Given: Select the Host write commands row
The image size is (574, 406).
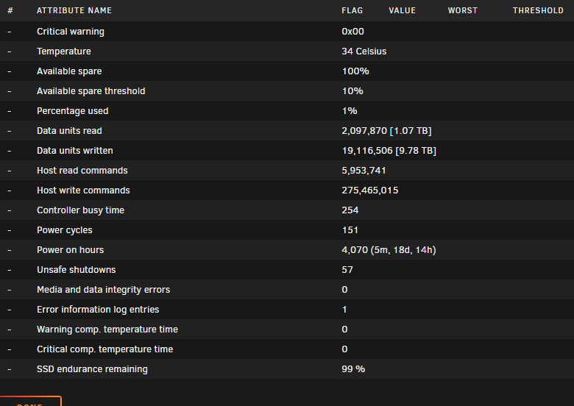Looking at the screenshot, I should tap(287, 190).
